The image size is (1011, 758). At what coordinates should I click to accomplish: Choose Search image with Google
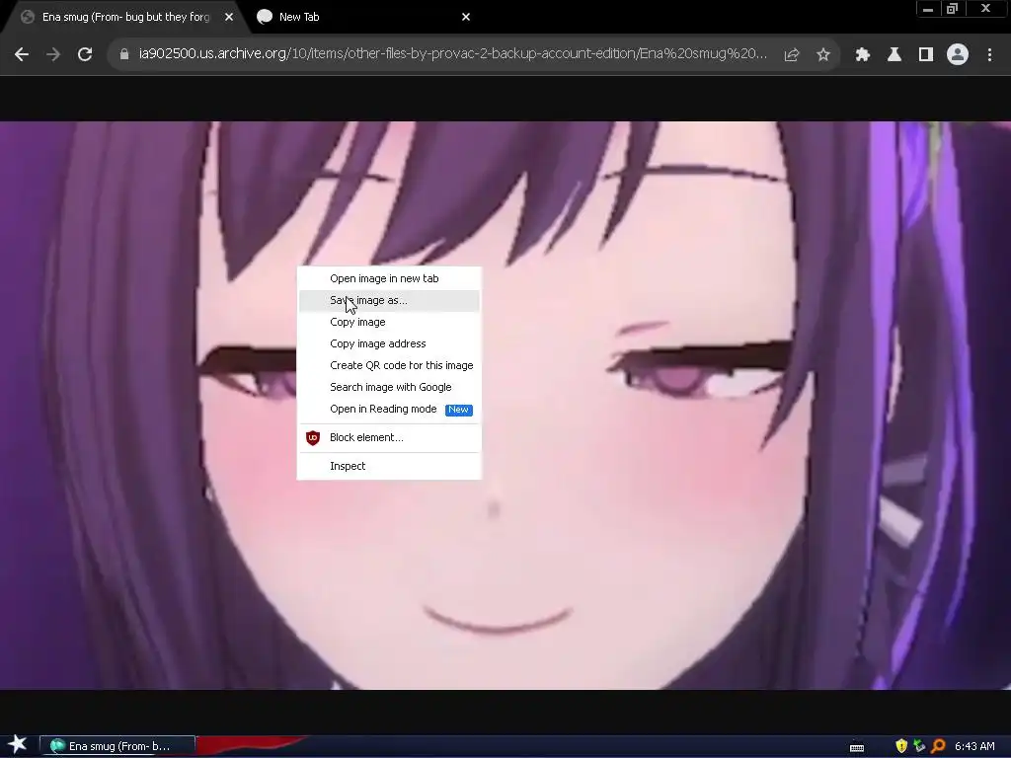[x=389, y=387]
